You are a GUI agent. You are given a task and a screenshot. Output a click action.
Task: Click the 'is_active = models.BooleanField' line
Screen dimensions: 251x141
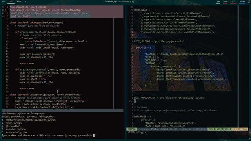tap(44, 107)
